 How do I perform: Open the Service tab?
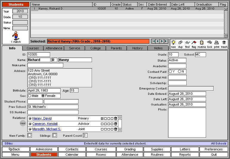74,48
